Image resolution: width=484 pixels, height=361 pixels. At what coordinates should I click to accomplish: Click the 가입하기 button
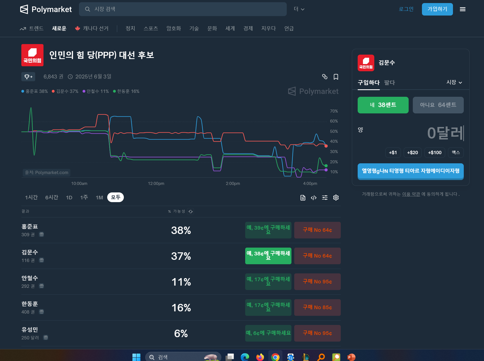(437, 9)
